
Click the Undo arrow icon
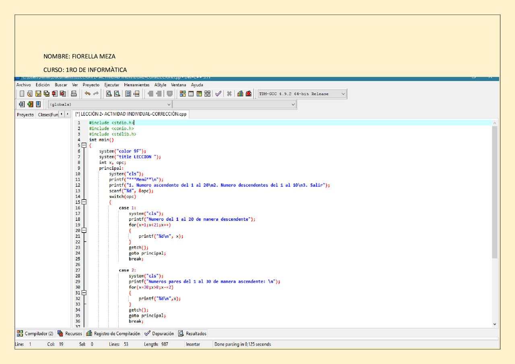[87, 94]
